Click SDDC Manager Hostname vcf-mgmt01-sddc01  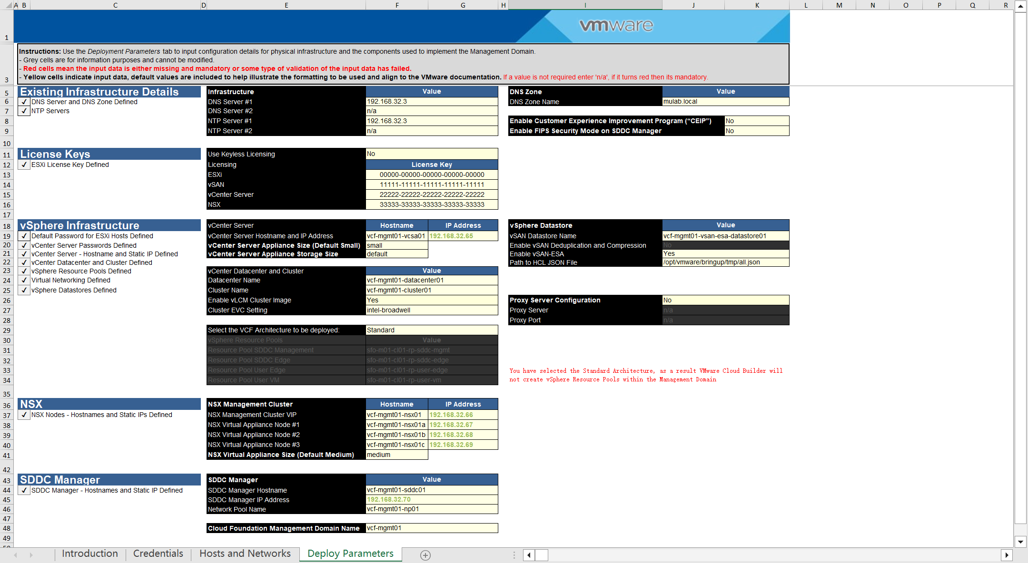(432, 490)
